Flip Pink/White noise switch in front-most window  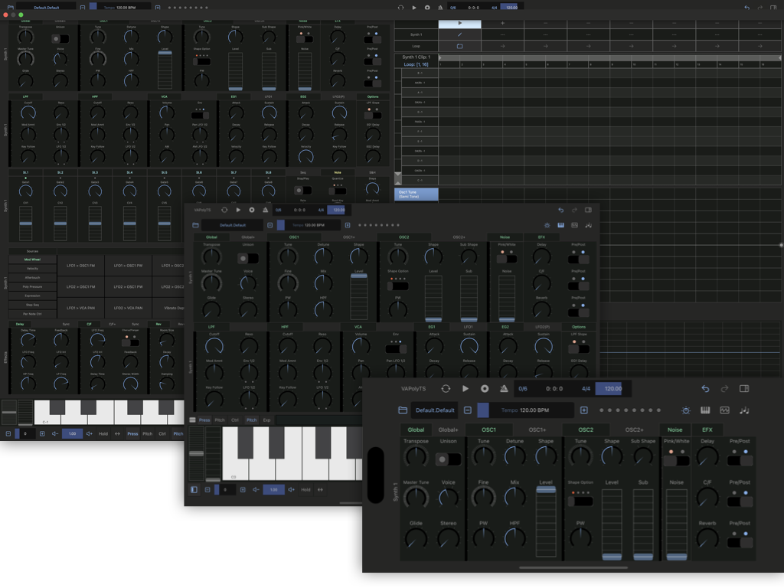click(676, 461)
